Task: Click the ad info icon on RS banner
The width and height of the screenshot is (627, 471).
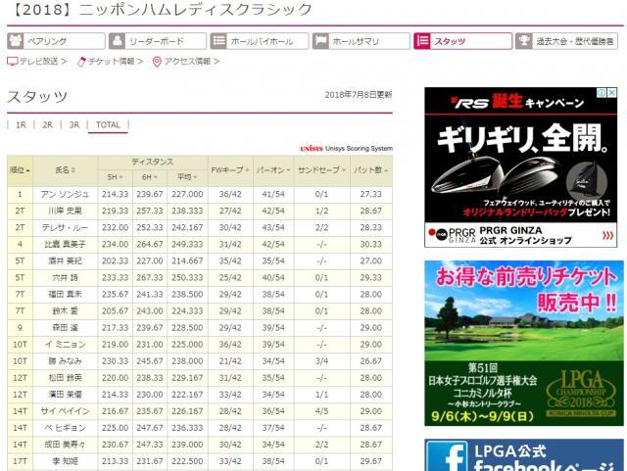Action: [x=602, y=92]
